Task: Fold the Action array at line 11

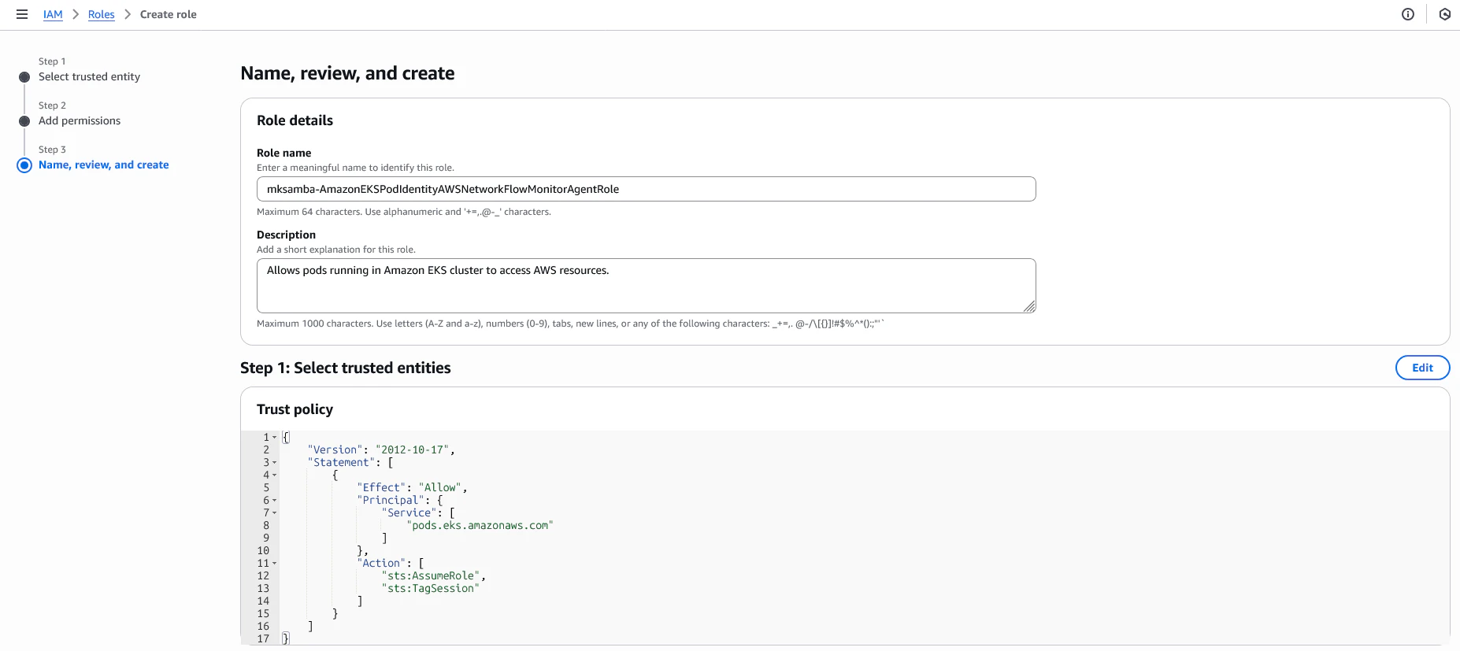Action: (275, 564)
